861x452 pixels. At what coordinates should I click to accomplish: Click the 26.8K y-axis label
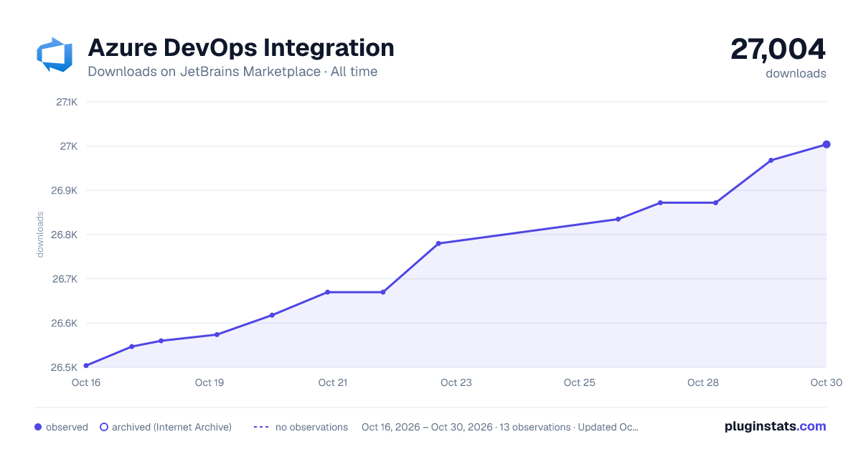coord(64,235)
